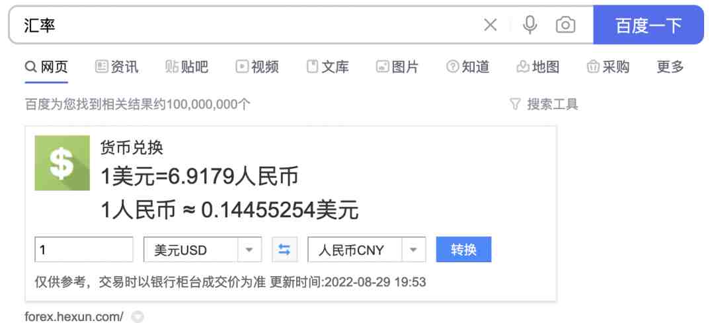Switch to the 图片 images tab

397,67
